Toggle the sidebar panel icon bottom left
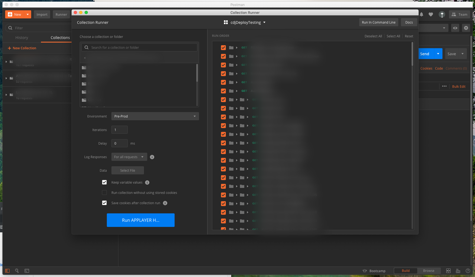The image size is (475, 277). [7, 271]
